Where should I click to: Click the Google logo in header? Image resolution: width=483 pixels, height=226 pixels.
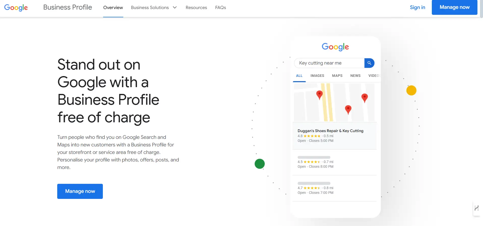tap(16, 8)
